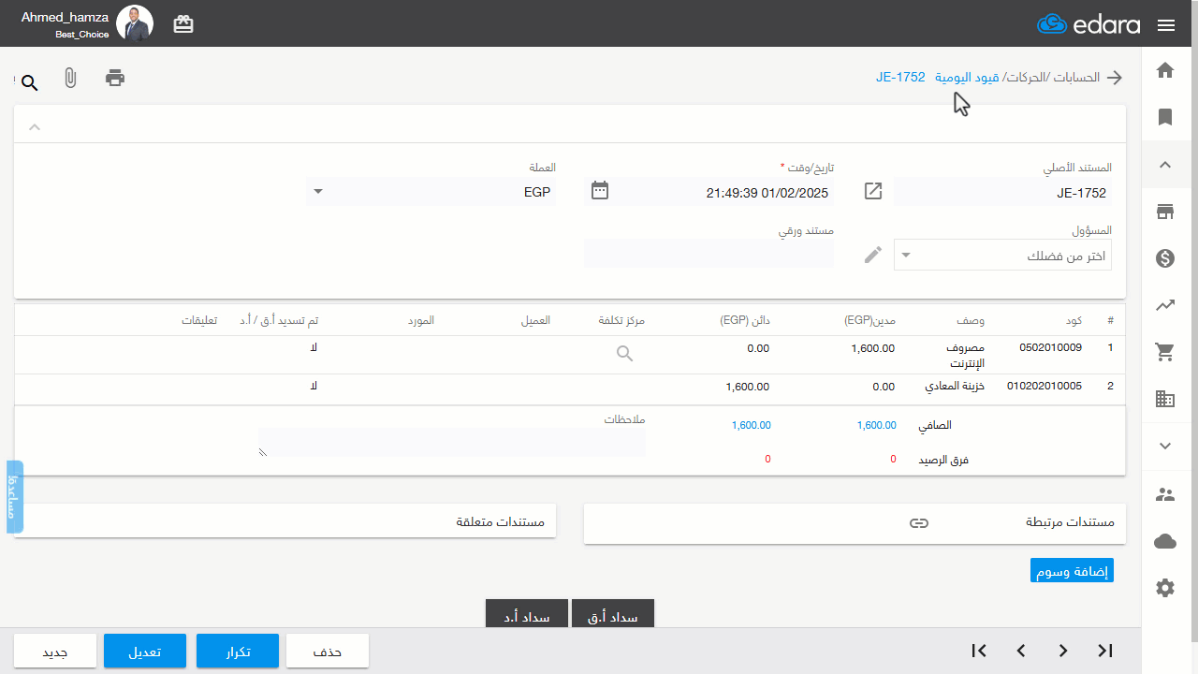This screenshot has width=1198, height=674.
Task: Expand the sidebar section using down chevron
Action: pyautogui.click(x=1165, y=447)
